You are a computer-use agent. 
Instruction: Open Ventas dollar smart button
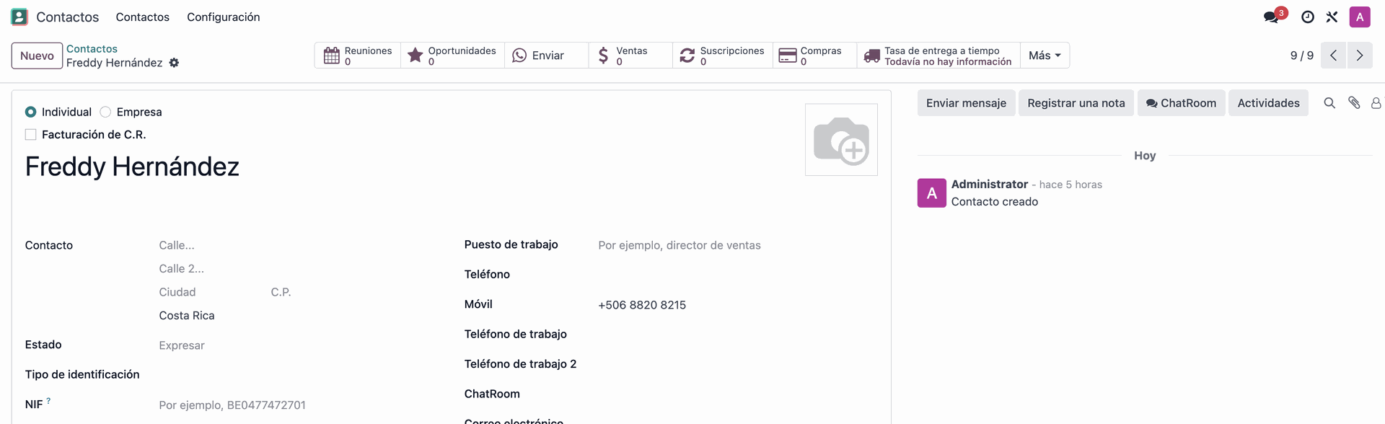(630, 56)
